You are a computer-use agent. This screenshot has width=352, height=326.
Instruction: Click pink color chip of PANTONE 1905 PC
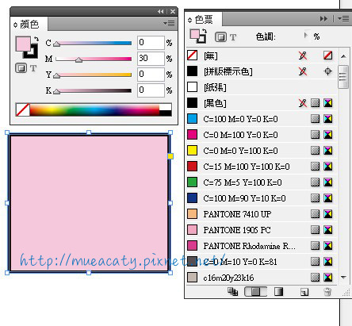(x=192, y=230)
